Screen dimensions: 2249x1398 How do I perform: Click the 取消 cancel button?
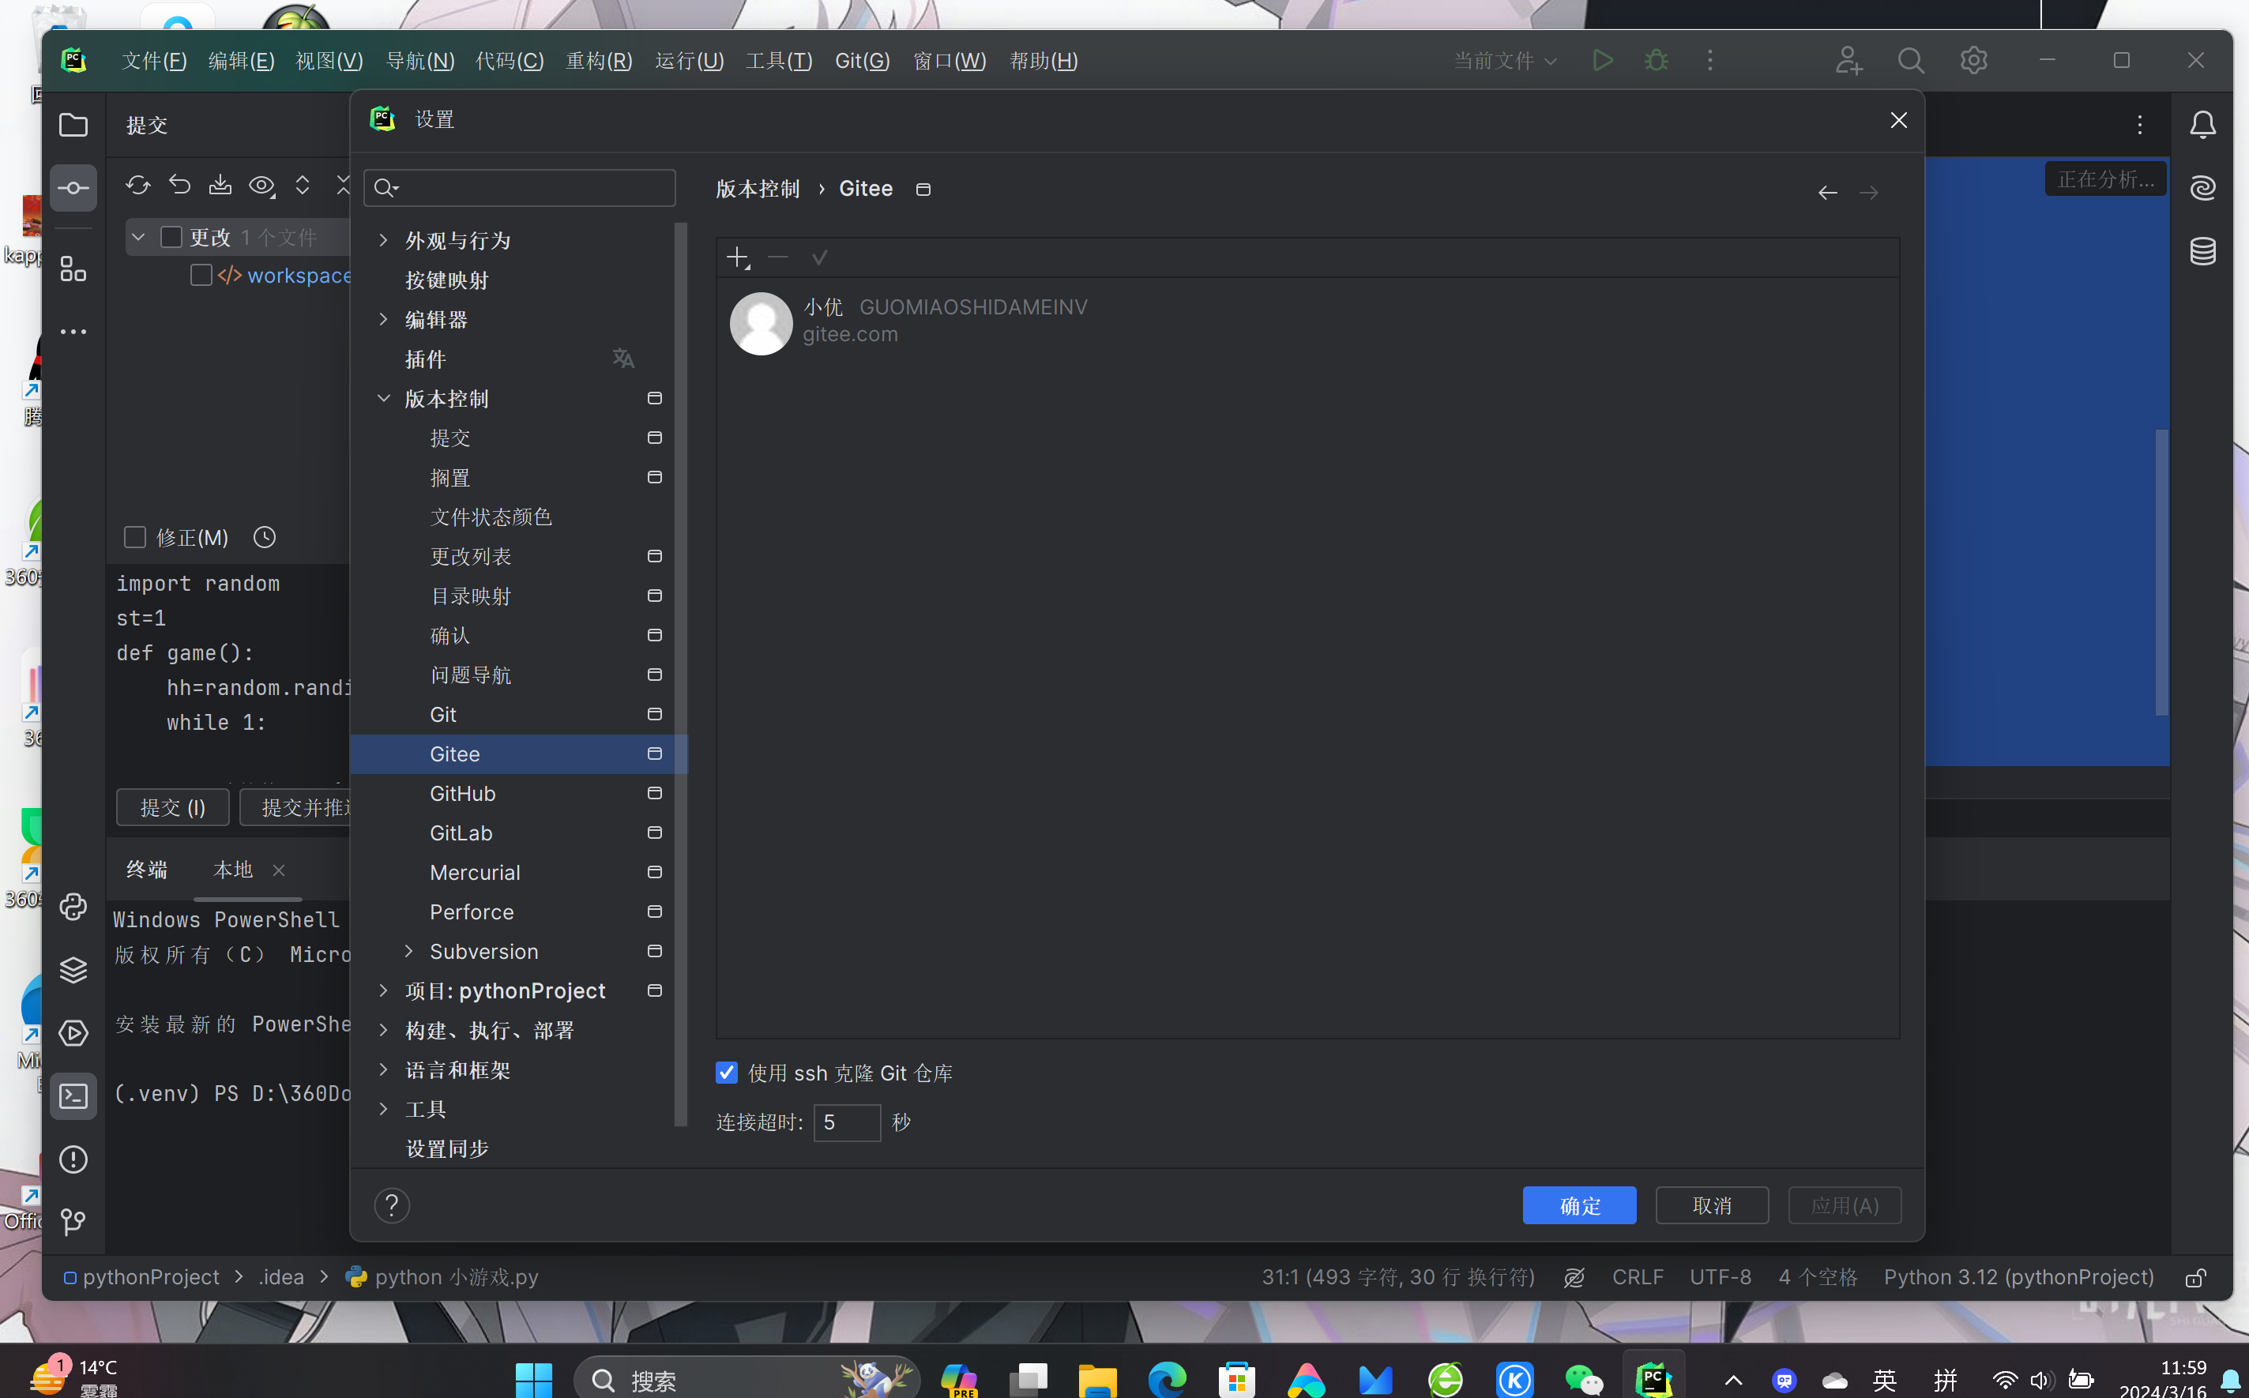point(1711,1204)
